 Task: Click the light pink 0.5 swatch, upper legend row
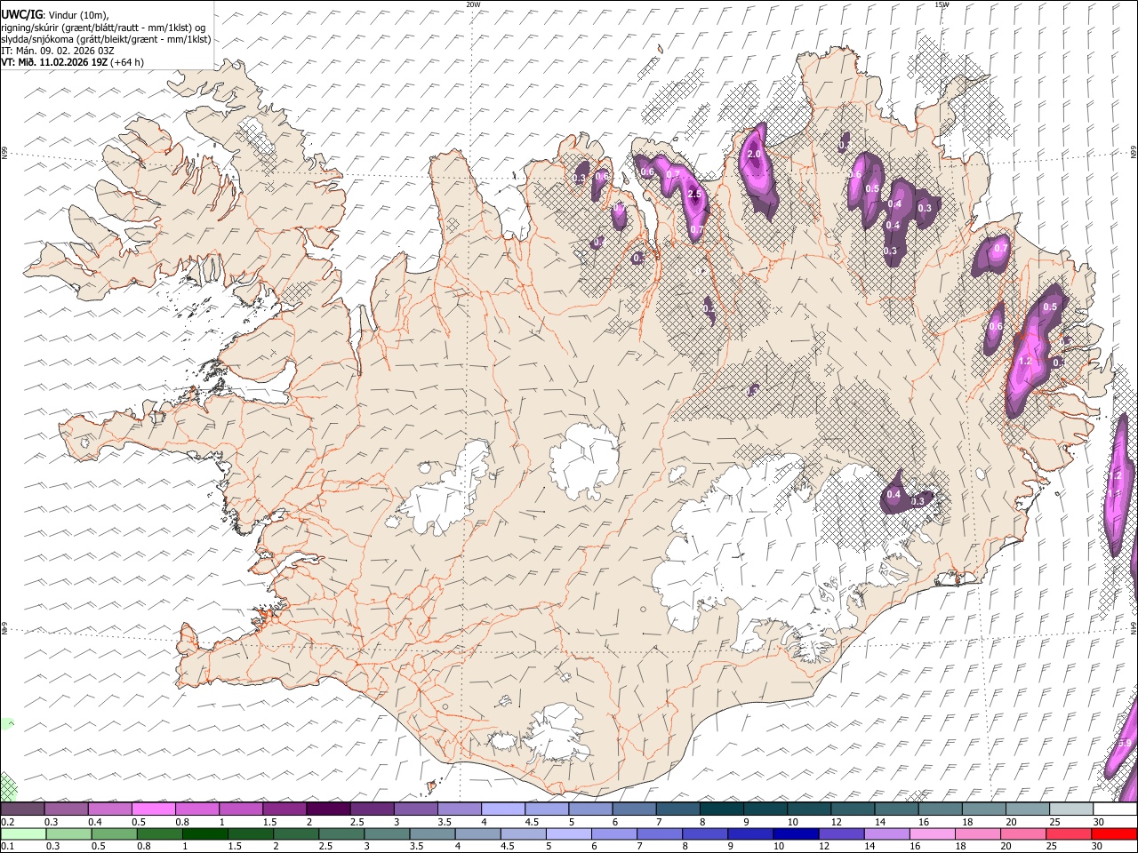click(153, 809)
